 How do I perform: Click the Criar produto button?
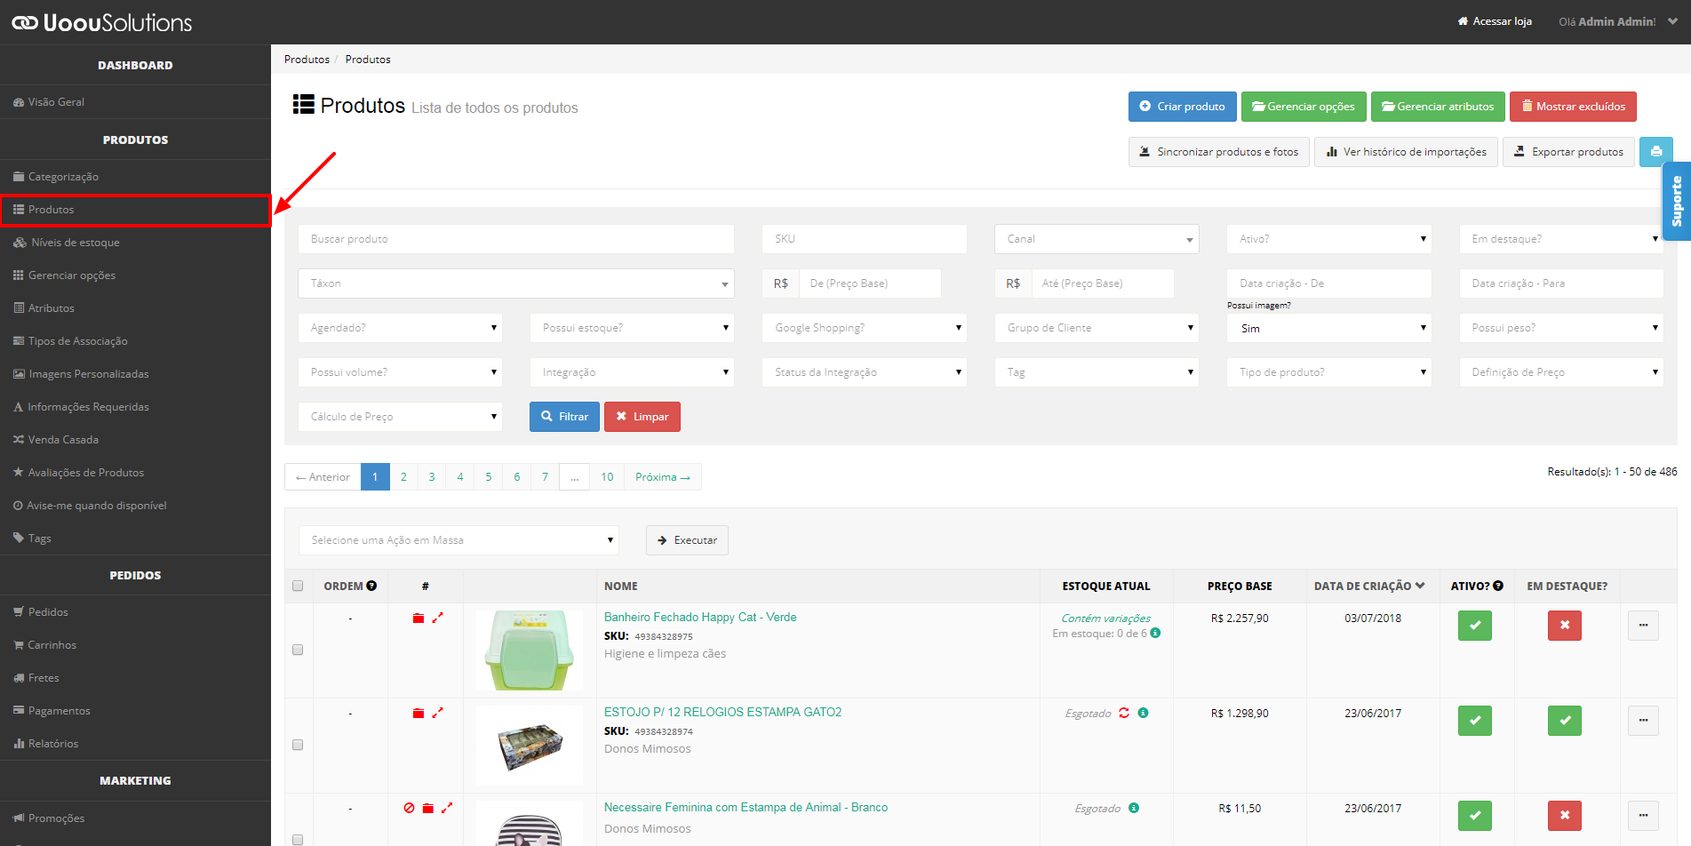tap(1182, 107)
